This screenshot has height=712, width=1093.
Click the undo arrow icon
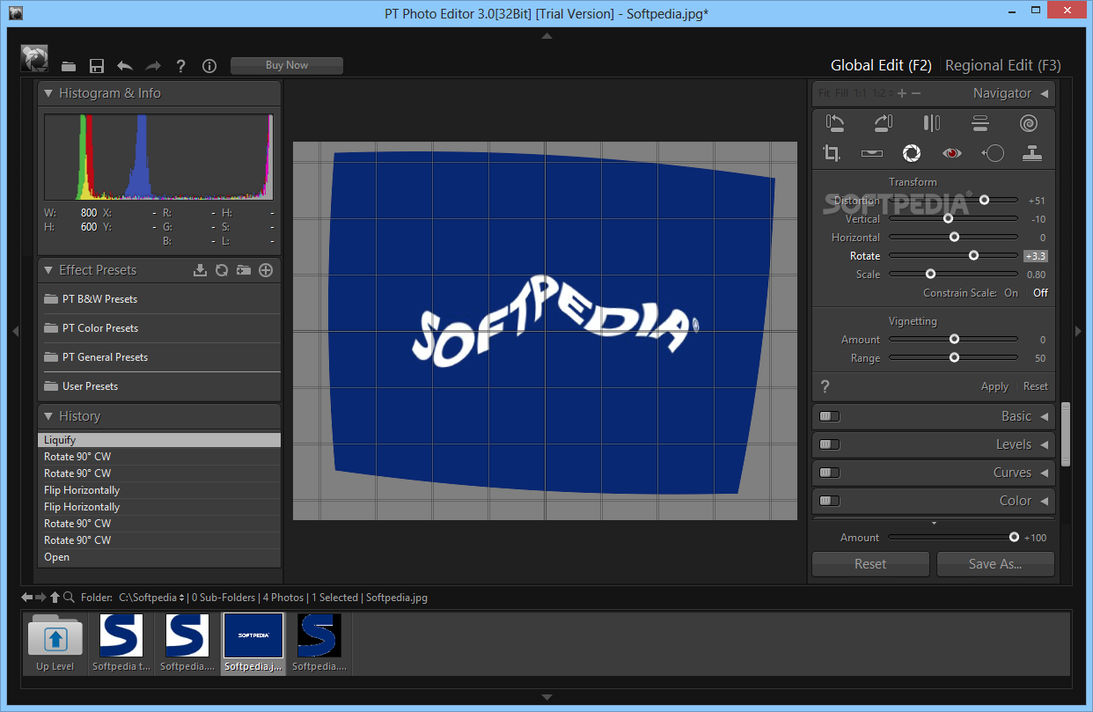pyautogui.click(x=125, y=66)
